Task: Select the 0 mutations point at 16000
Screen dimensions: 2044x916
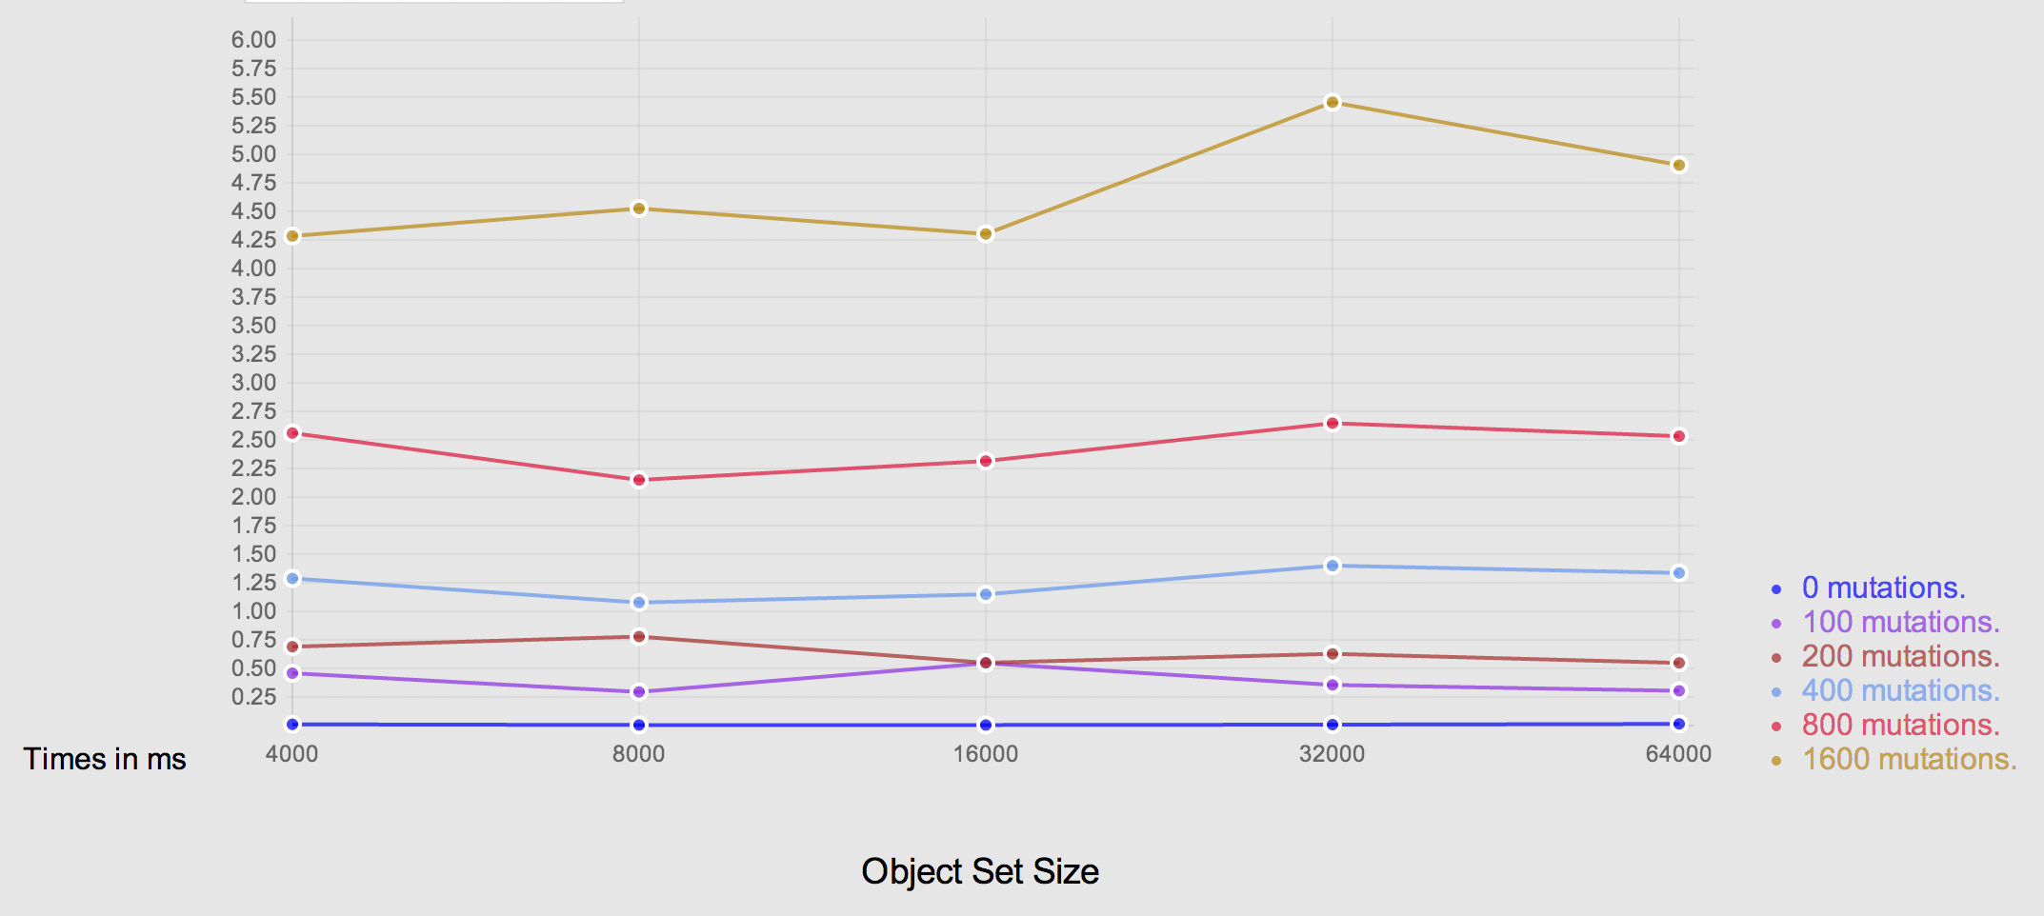Action: [x=986, y=725]
